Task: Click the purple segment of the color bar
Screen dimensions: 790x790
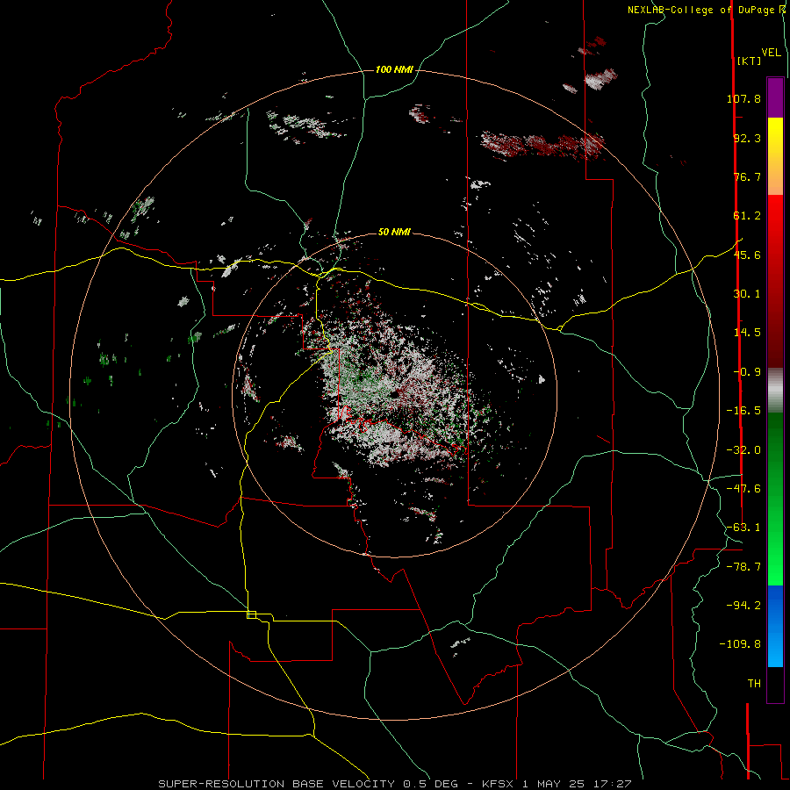Action: (x=775, y=97)
